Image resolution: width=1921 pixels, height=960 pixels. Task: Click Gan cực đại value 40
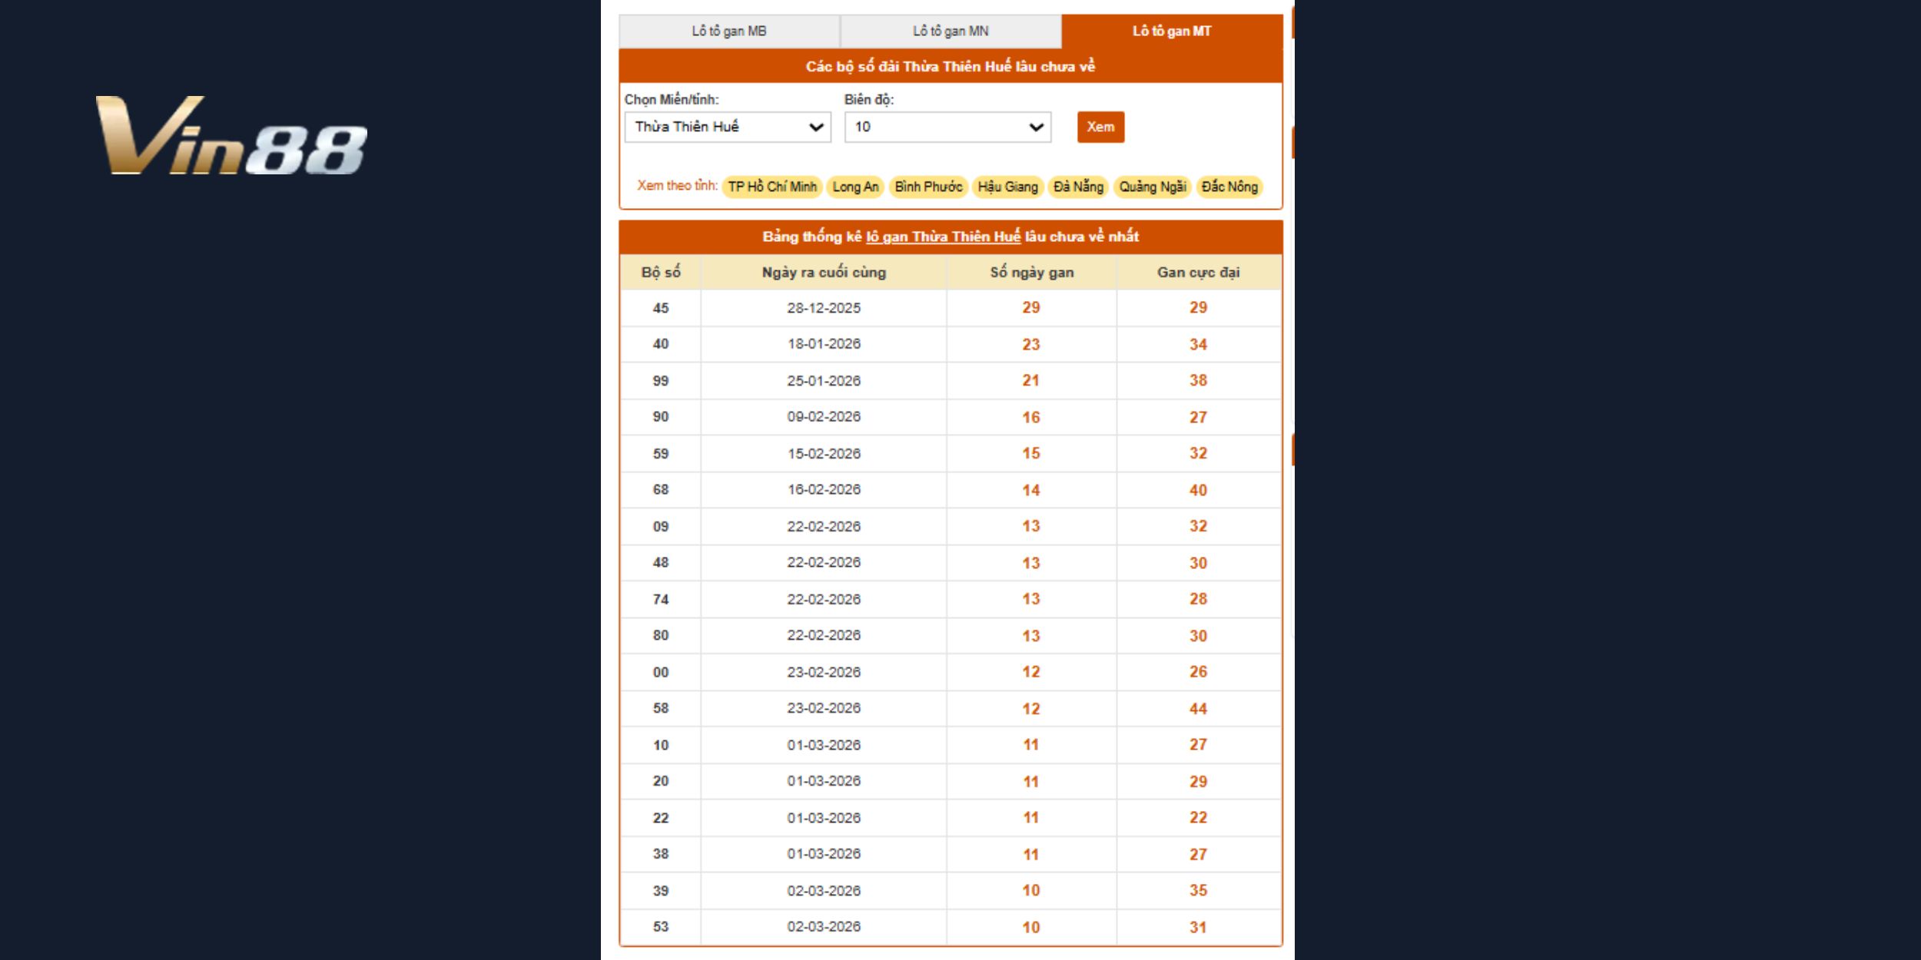point(1198,491)
